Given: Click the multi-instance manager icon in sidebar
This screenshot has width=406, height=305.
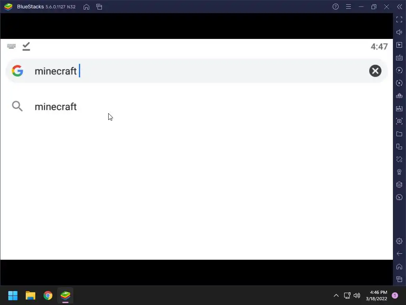Looking at the screenshot, I should [x=399, y=147].
